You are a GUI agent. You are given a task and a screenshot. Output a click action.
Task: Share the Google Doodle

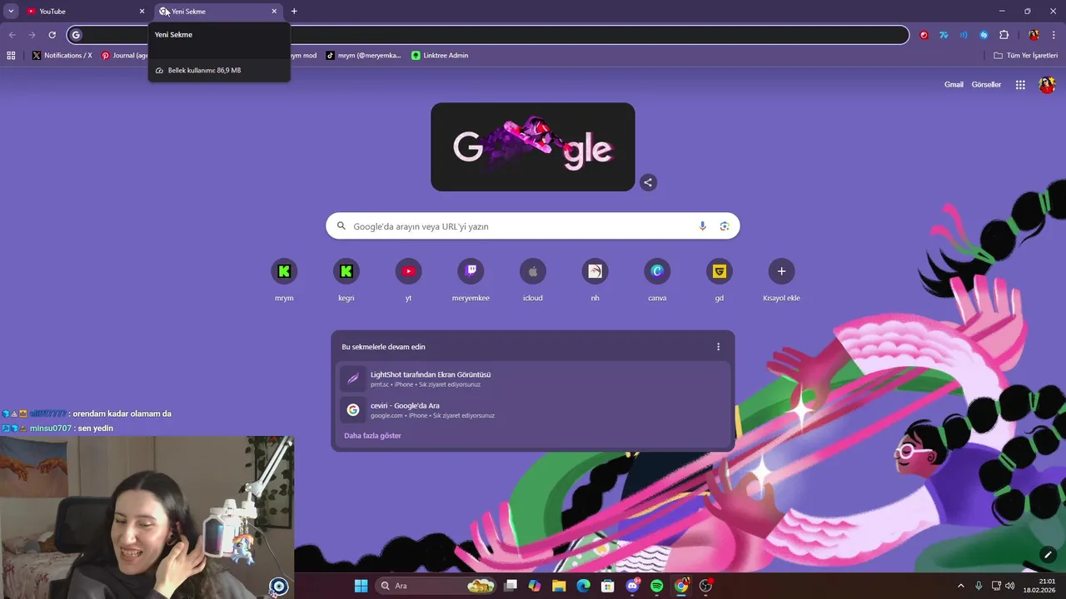coord(648,183)
